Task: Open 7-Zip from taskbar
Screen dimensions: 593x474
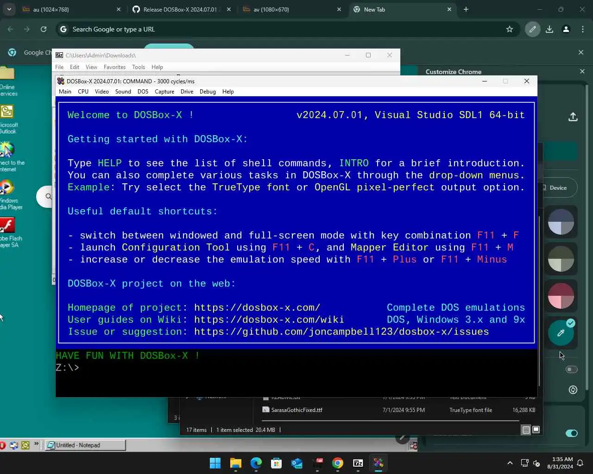Action: pyautogui.click(x=358, y=463)
